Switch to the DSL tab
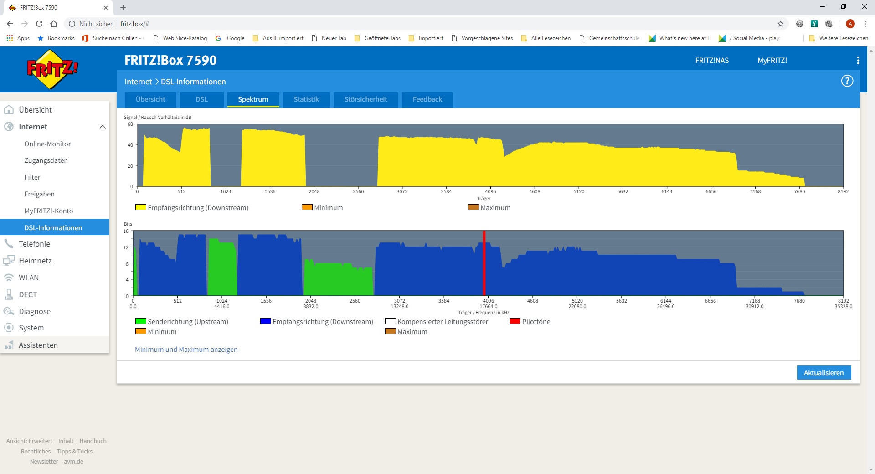The height and width of the screenshot is (474, 875). (201, 99)
